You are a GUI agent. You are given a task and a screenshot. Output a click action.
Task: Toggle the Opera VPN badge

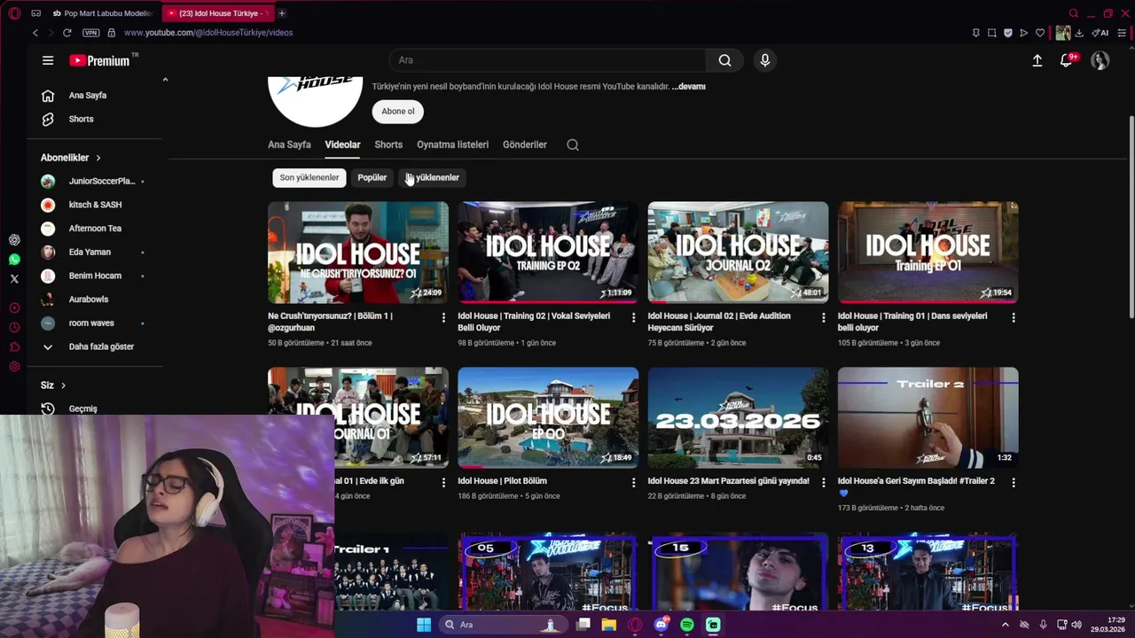click(90, 33)
